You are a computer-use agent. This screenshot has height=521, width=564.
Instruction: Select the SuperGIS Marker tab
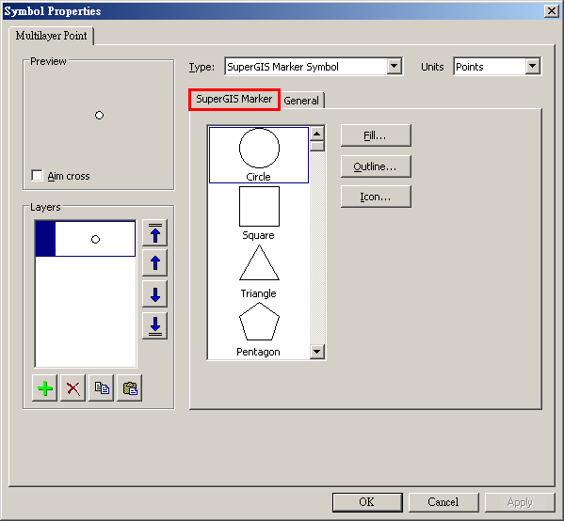[234, 99]
